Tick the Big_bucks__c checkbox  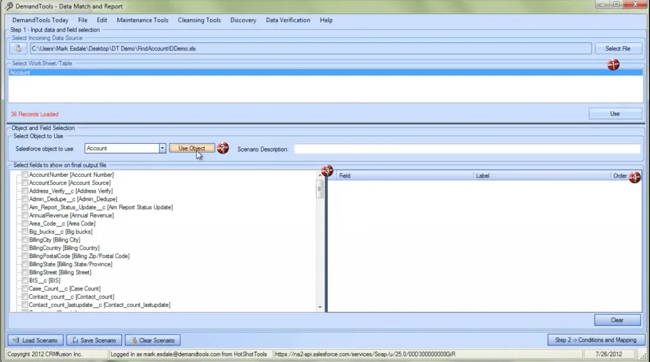click(x=25, y=231)
